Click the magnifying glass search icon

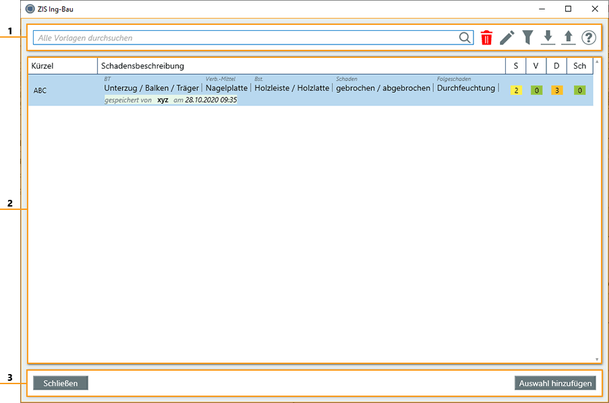[x=466, y=38]
